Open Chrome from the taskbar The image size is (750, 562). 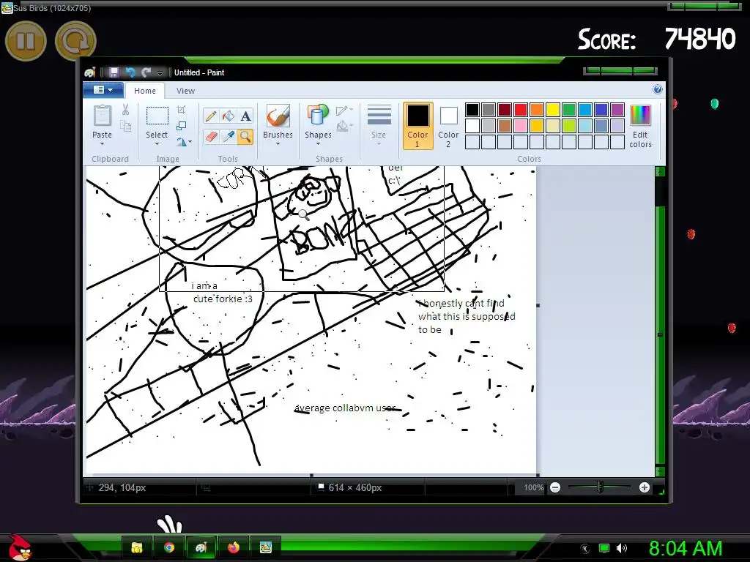169,547
